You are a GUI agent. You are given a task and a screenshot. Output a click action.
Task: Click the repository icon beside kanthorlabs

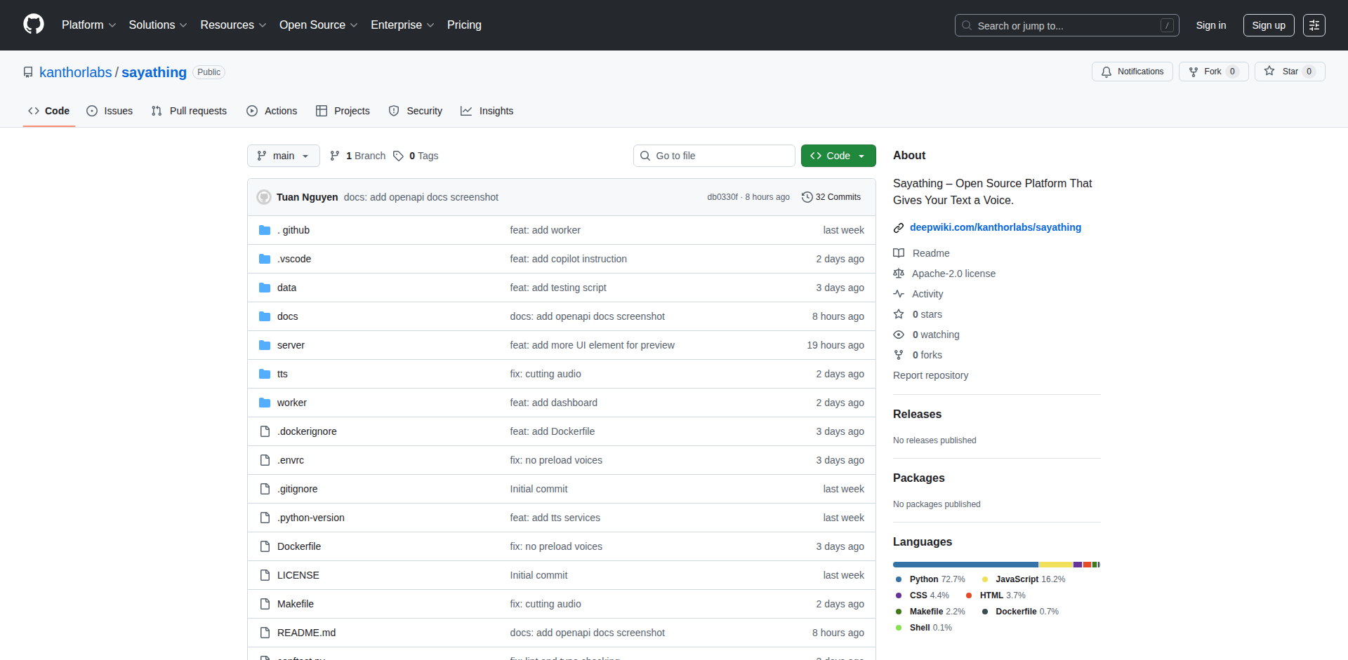coord(28,72)
